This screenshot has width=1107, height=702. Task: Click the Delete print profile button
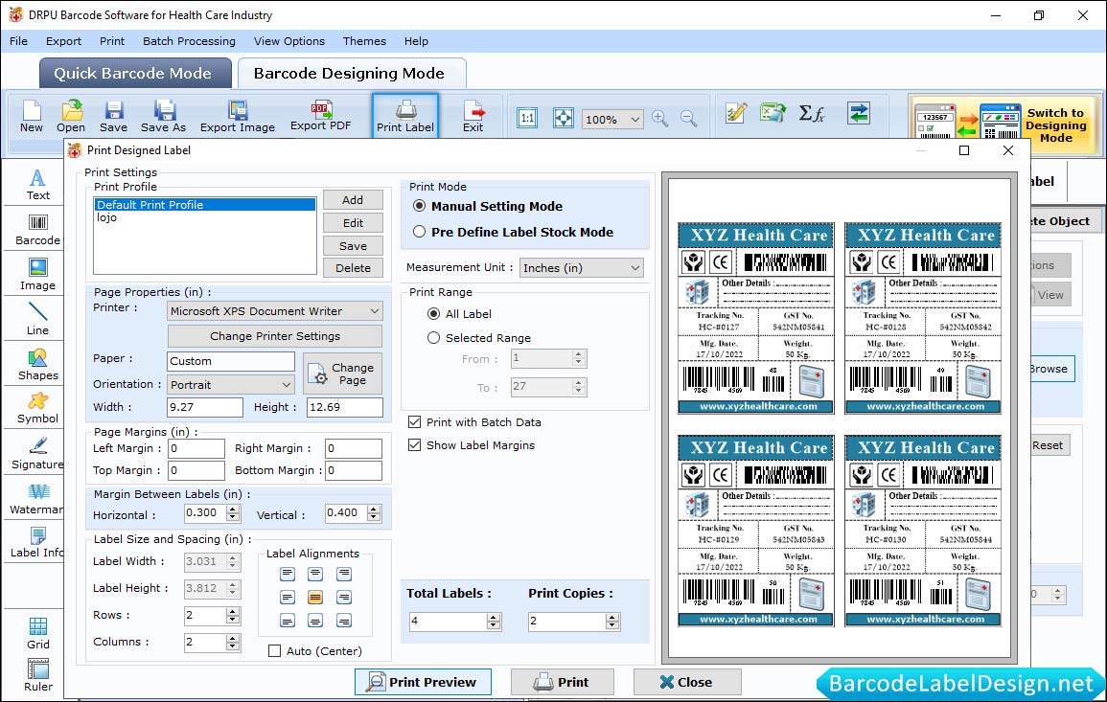click(x=353, y=268)
